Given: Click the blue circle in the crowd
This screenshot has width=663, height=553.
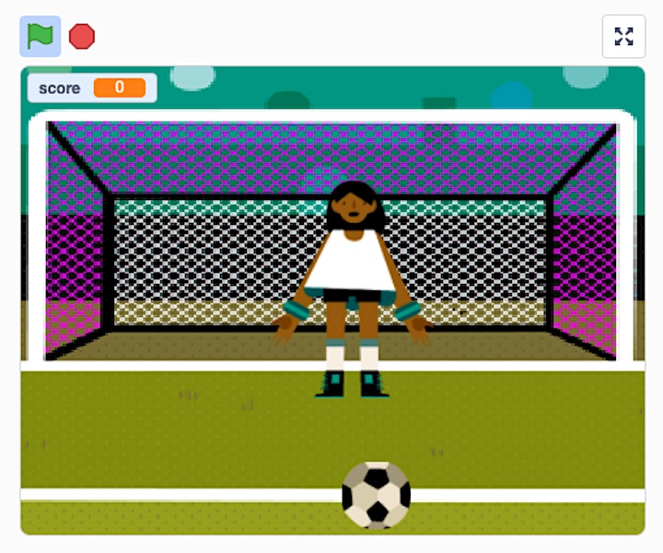Looking at the screenshot, I should (x=511, y=96).
